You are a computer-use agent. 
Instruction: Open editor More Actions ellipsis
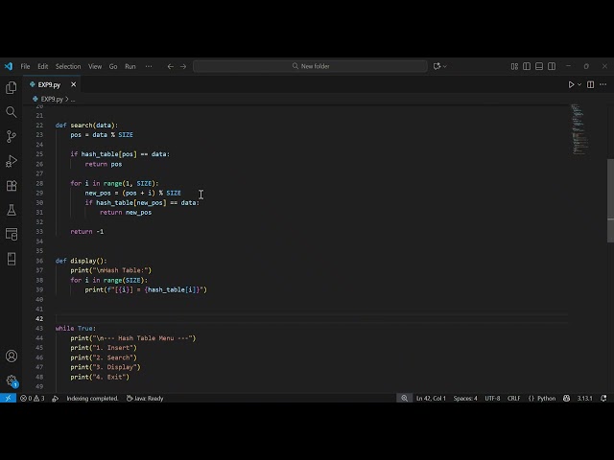pyautogui.click(x=603, y=84)
